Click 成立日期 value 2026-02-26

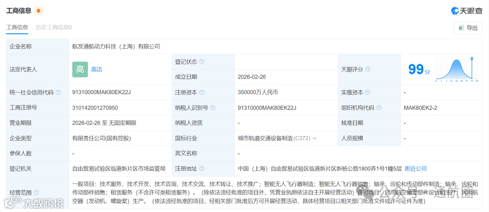252,77
